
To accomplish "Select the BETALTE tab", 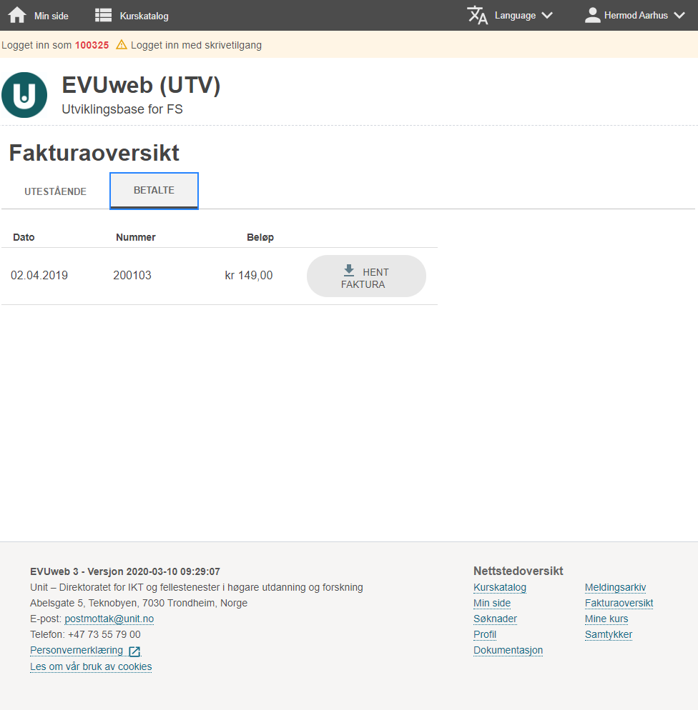I will click(x=154, y=191).
